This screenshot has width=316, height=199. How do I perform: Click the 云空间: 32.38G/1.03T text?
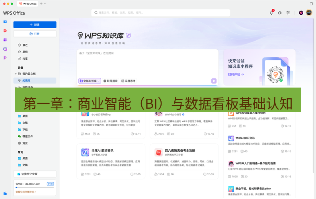(x=28, y=184)
